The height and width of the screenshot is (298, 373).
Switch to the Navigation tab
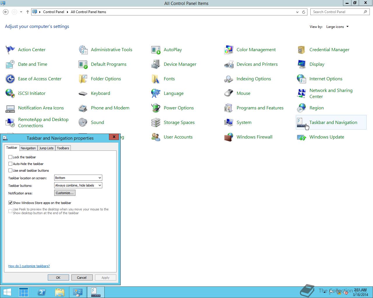click(28, 148)
